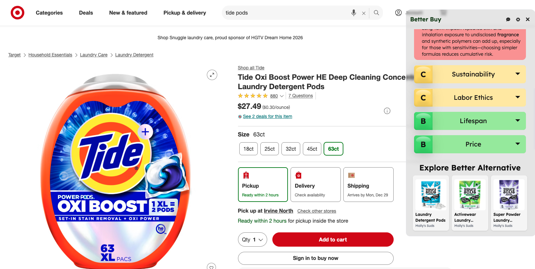Image resolution: width=535 pixels, height=269 pixels.
Task: Open the Account icon in the header
Action: pyautogui.click(x=398, y=13)
